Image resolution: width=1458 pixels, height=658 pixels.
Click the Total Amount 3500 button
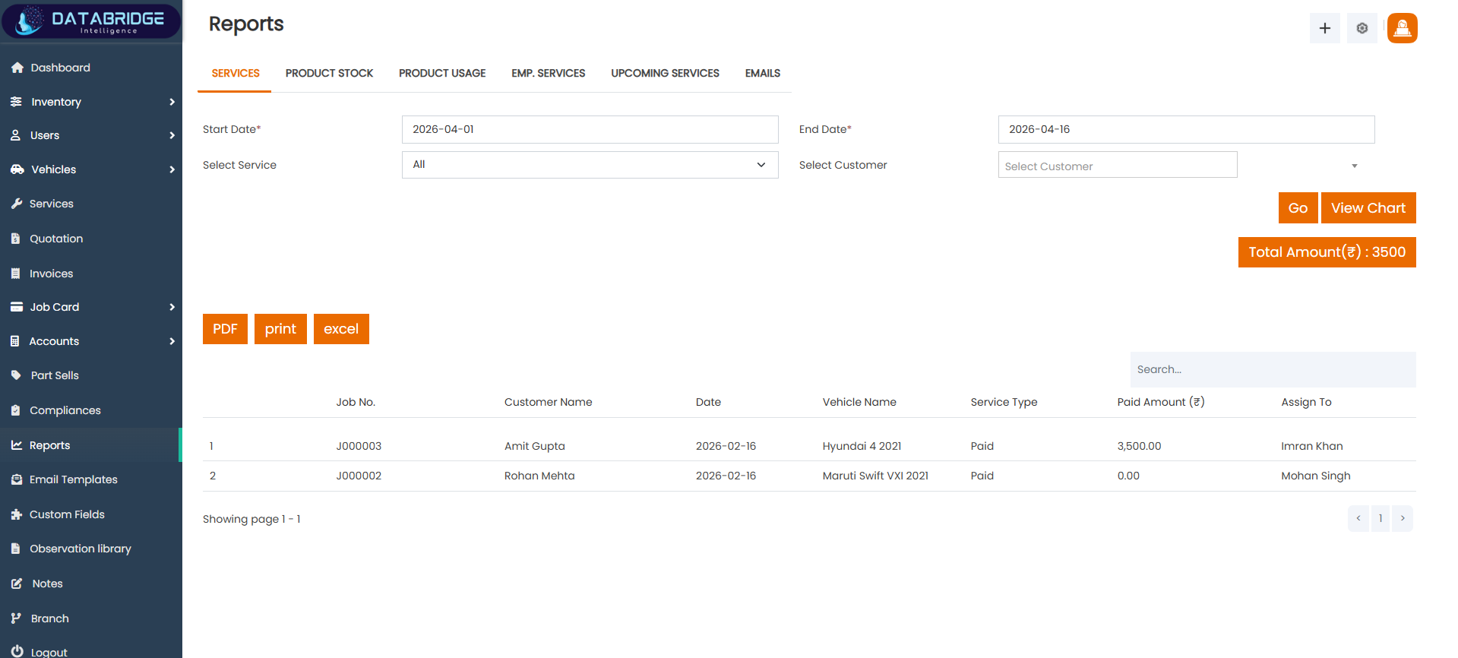coord(1327,252)
